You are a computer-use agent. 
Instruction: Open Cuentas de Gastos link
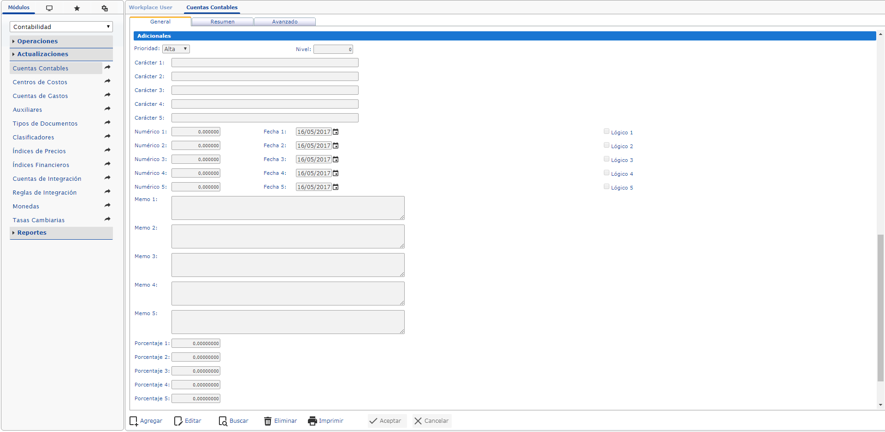41,96
